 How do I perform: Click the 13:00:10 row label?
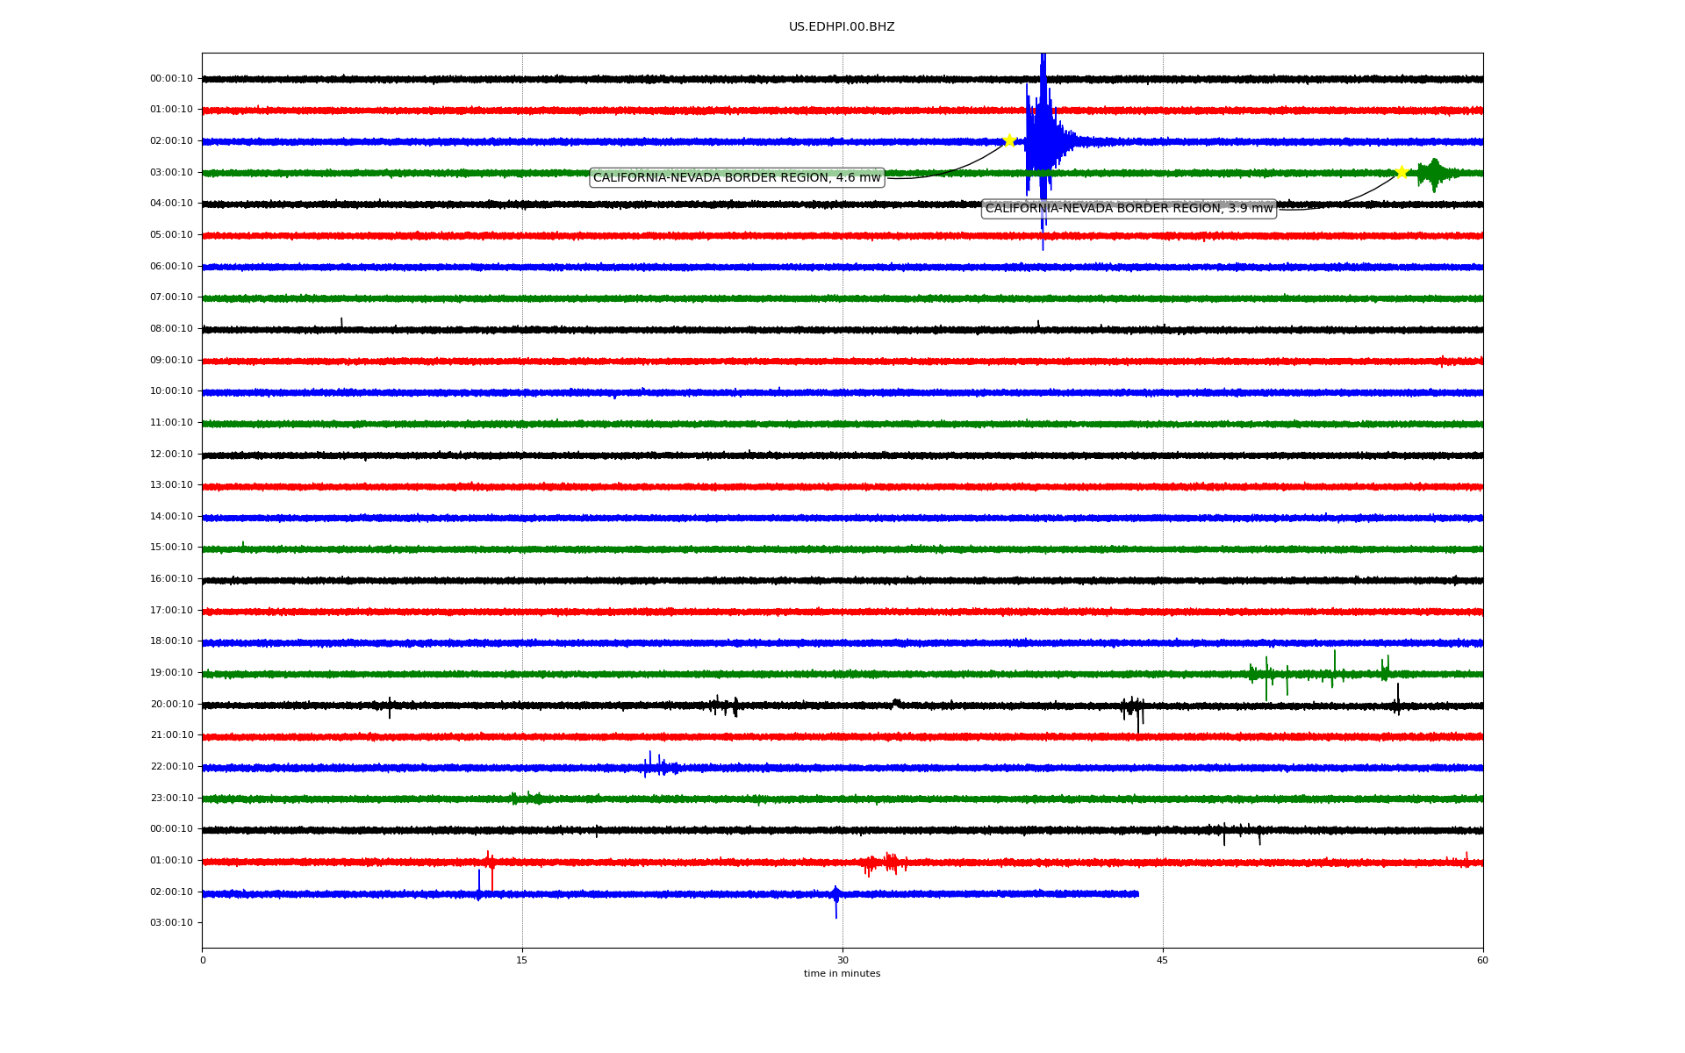click(171, 485)
